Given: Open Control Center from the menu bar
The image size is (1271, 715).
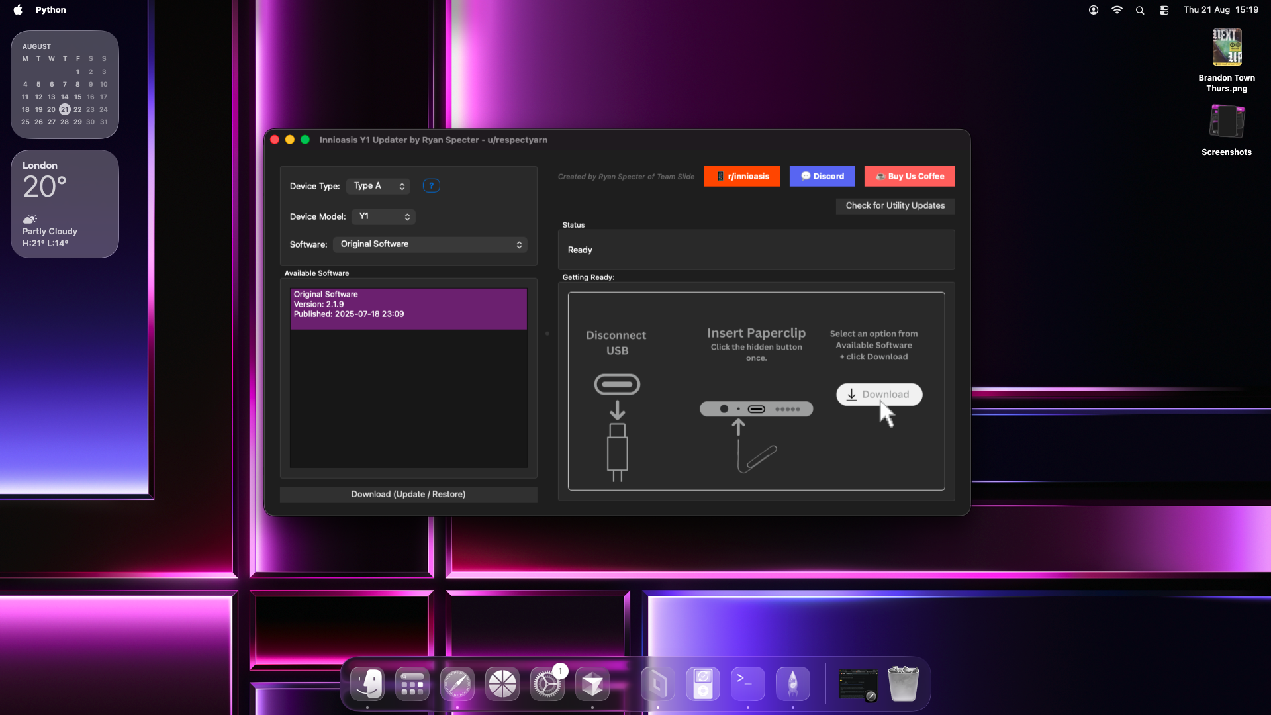Looking at the screenshot, I should tap(1164, 10).
